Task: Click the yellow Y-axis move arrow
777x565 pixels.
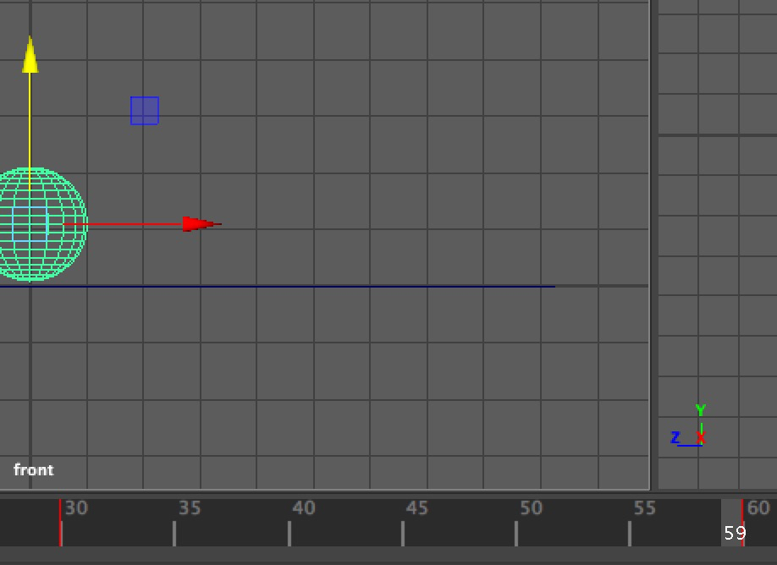Action: [30, 55]
